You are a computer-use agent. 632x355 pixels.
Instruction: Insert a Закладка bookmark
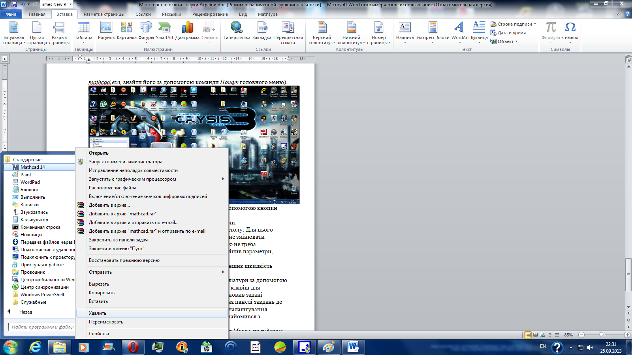[261, 31]
